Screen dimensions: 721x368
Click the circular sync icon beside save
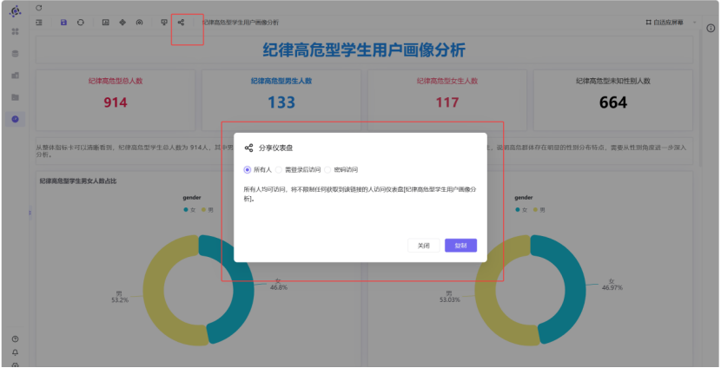point(81,22)
